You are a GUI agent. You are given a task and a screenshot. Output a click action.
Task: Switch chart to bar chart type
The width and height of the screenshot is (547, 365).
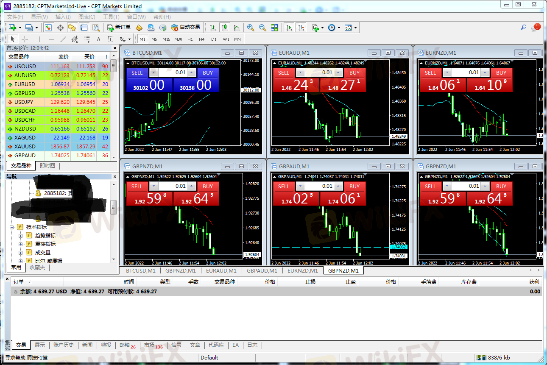point(213,28)
